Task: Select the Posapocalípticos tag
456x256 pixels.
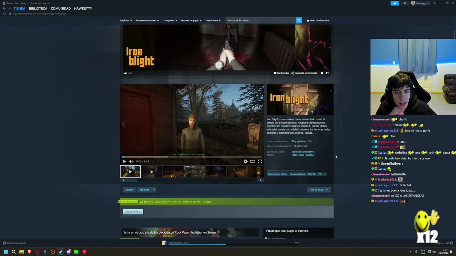Action: 297,174
